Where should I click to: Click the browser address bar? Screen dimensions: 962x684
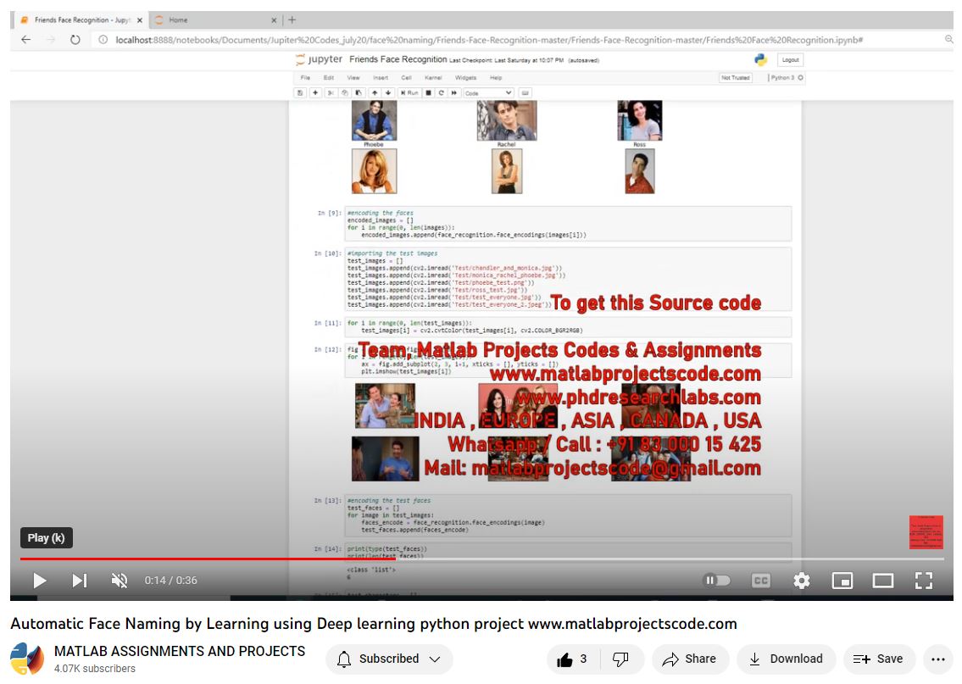[509, 40]
